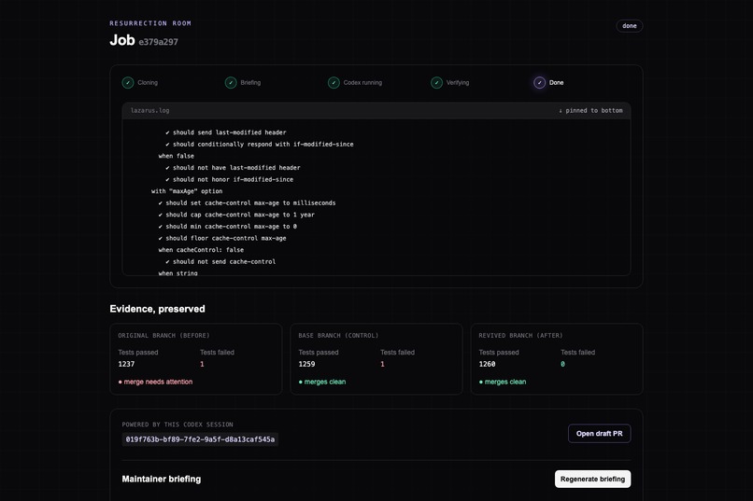Click log line 'when false'
The height and width of the screenshot is (501, 753).
click(x=177, y=156)
